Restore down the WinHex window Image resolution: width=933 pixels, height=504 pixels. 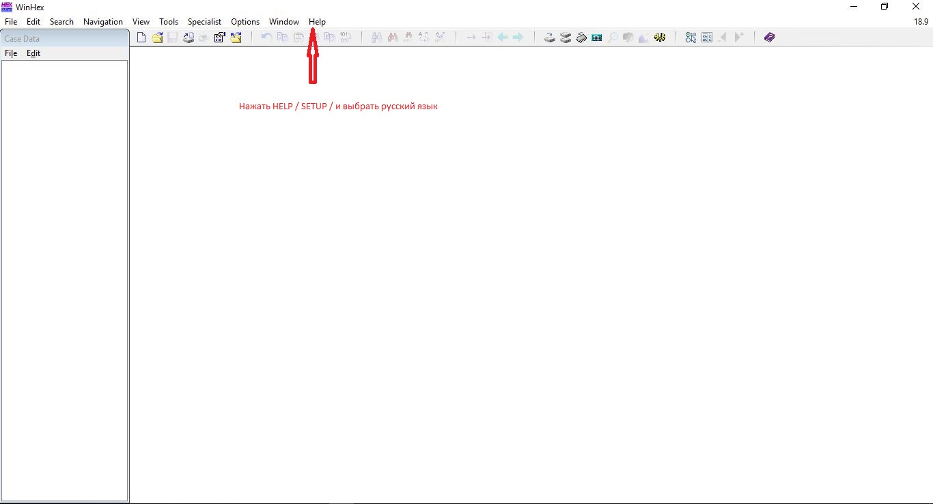[885, 7]
